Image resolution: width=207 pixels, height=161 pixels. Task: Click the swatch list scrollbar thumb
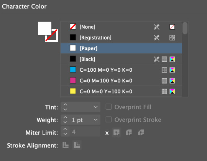(x=185, y=28)
